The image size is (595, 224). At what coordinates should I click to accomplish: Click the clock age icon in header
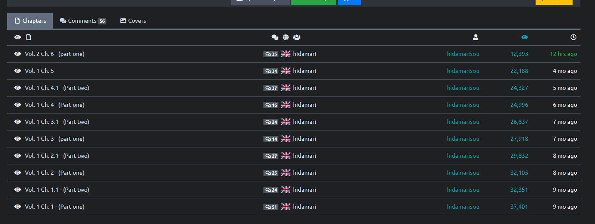(573, 37)
